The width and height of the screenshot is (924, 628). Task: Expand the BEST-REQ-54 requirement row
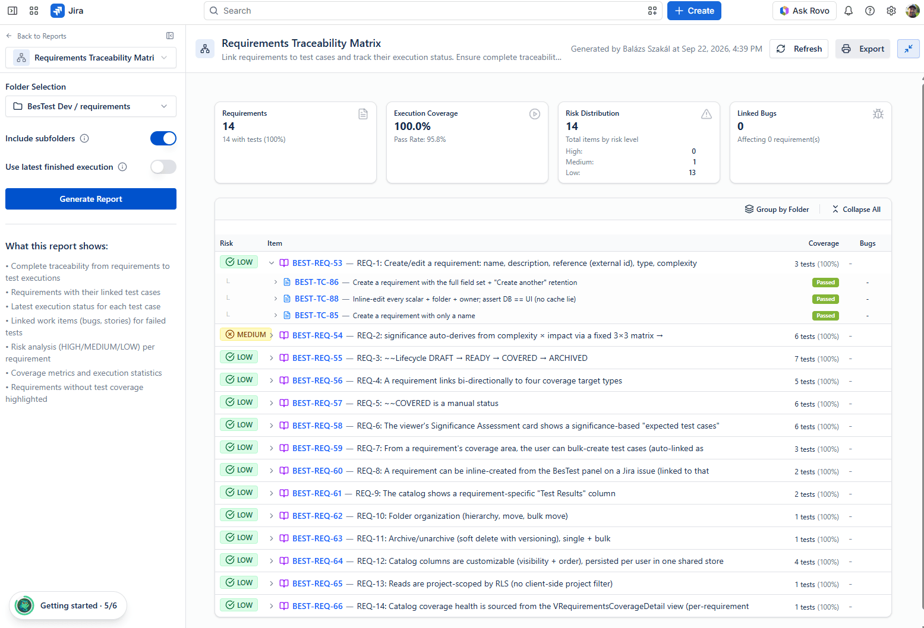(272, 335)
